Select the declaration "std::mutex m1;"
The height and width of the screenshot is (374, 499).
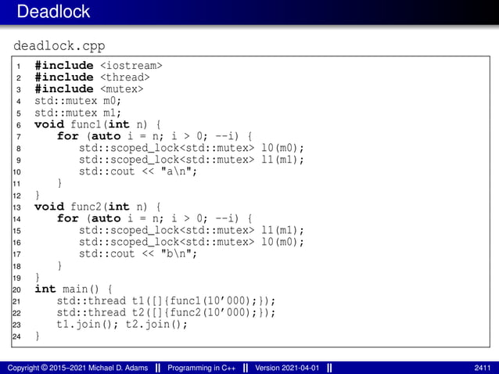(77, 113)
